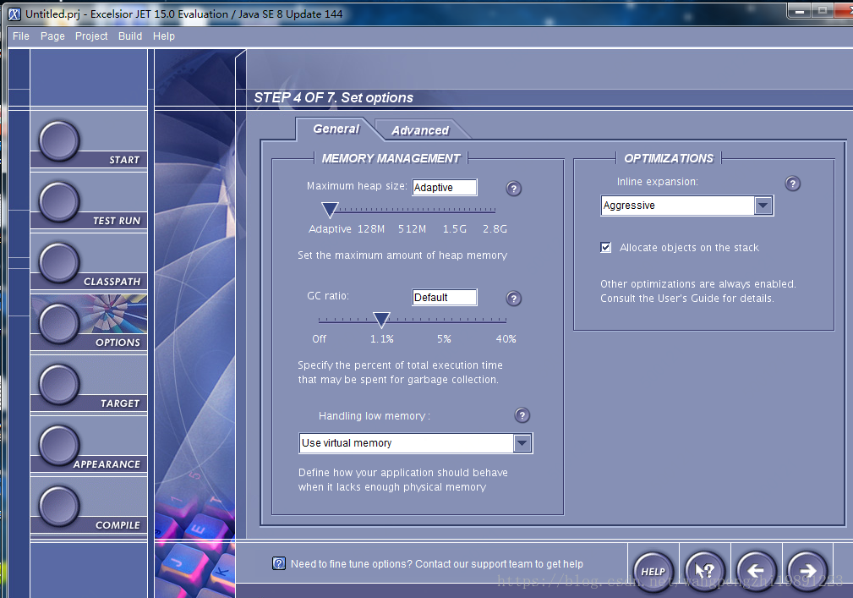853x598 pixels.
Task: Open the Project menu
Action: click(x=90, y=36)
